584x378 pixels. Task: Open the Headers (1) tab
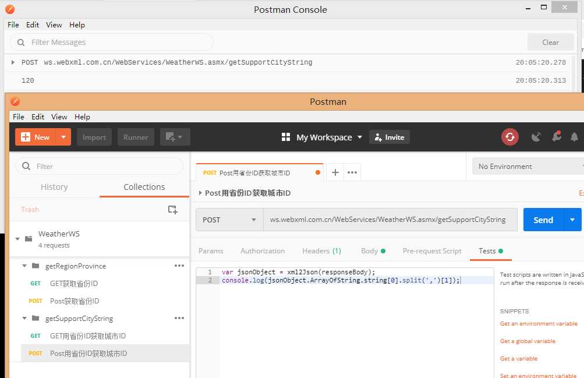tap(321, 250)
